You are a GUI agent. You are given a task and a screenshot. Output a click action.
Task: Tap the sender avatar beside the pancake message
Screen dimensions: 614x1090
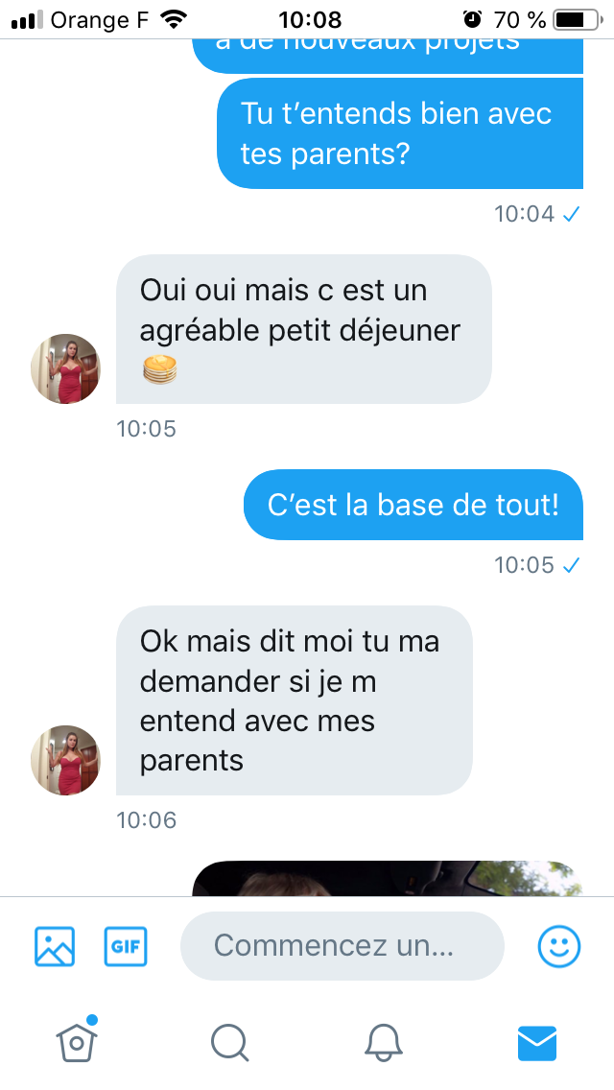click(65, 368)
